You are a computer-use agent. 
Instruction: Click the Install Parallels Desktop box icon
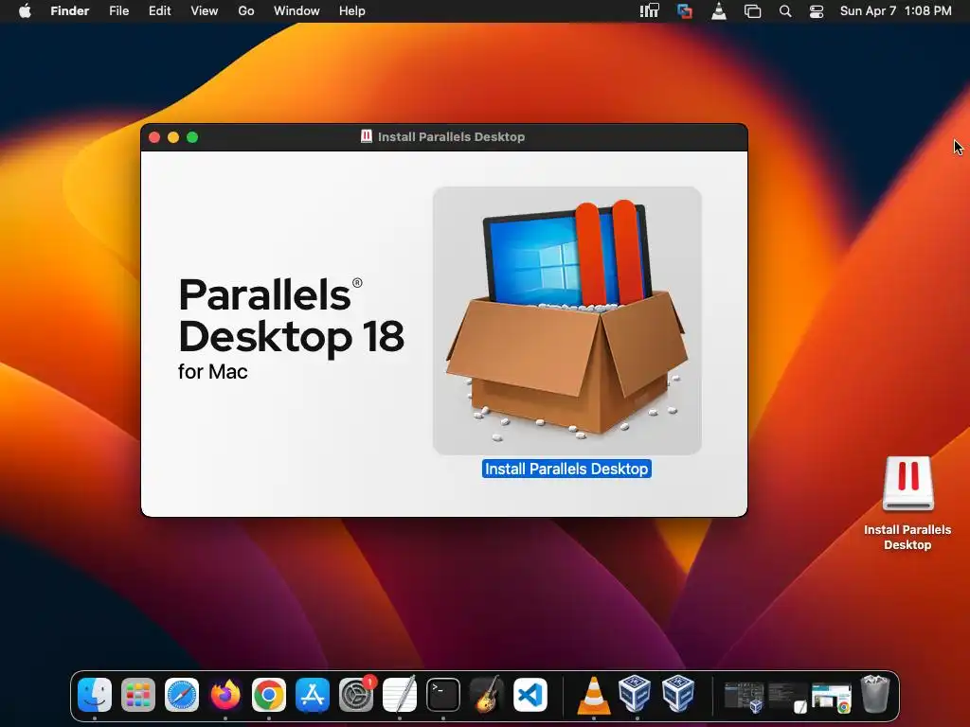(566, 321)
